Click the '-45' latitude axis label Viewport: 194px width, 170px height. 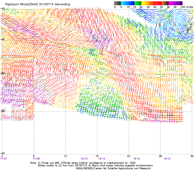click(2, 39)
